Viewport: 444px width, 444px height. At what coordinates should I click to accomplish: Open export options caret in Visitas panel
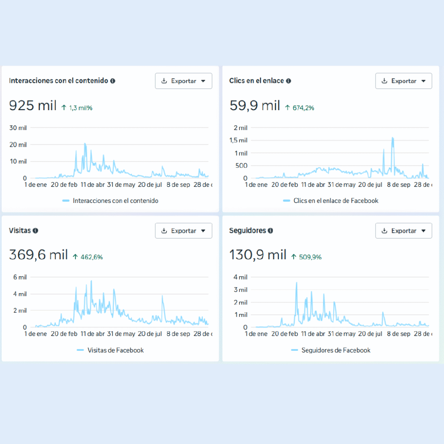pos(203,231)
